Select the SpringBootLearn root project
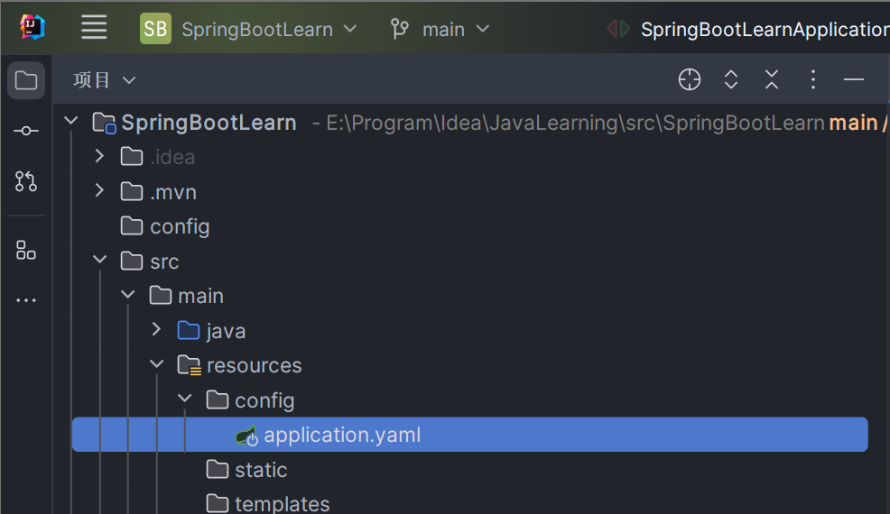This screenshot has width=890, height=514. [209, 123]
